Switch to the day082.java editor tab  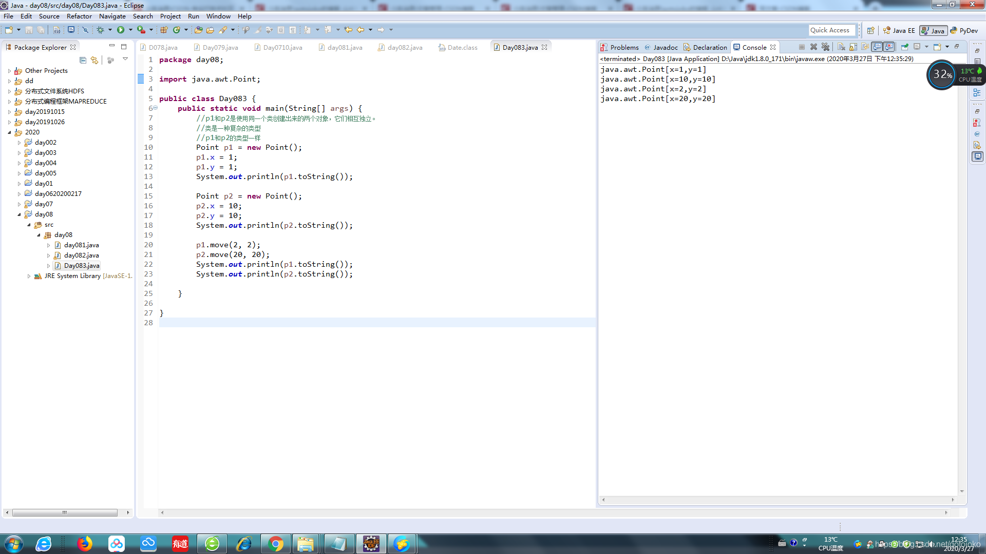[404, 47]
